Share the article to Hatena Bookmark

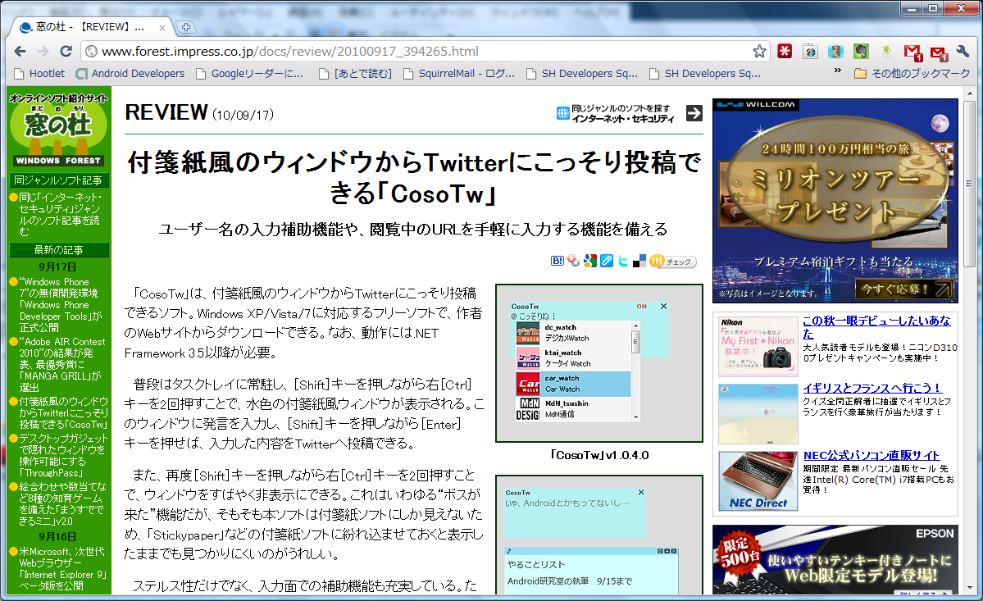tap(557, 261)
